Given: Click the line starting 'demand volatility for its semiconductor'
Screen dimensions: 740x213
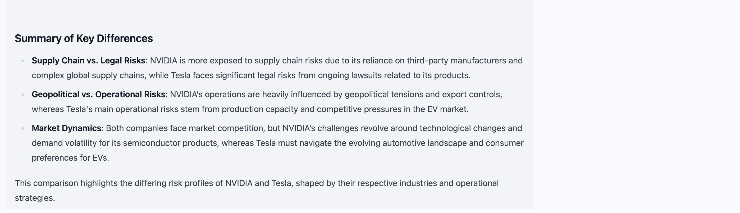Looking at the screenshot, I should click(x=277, y=143).
